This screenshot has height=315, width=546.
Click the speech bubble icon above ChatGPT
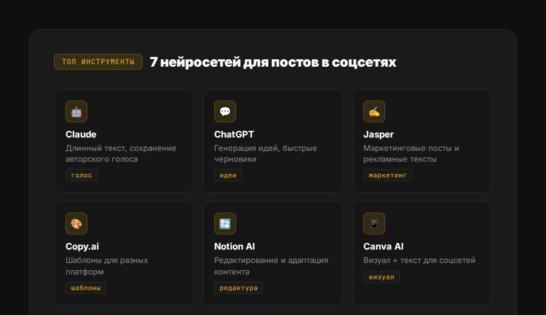pos(225,111)
